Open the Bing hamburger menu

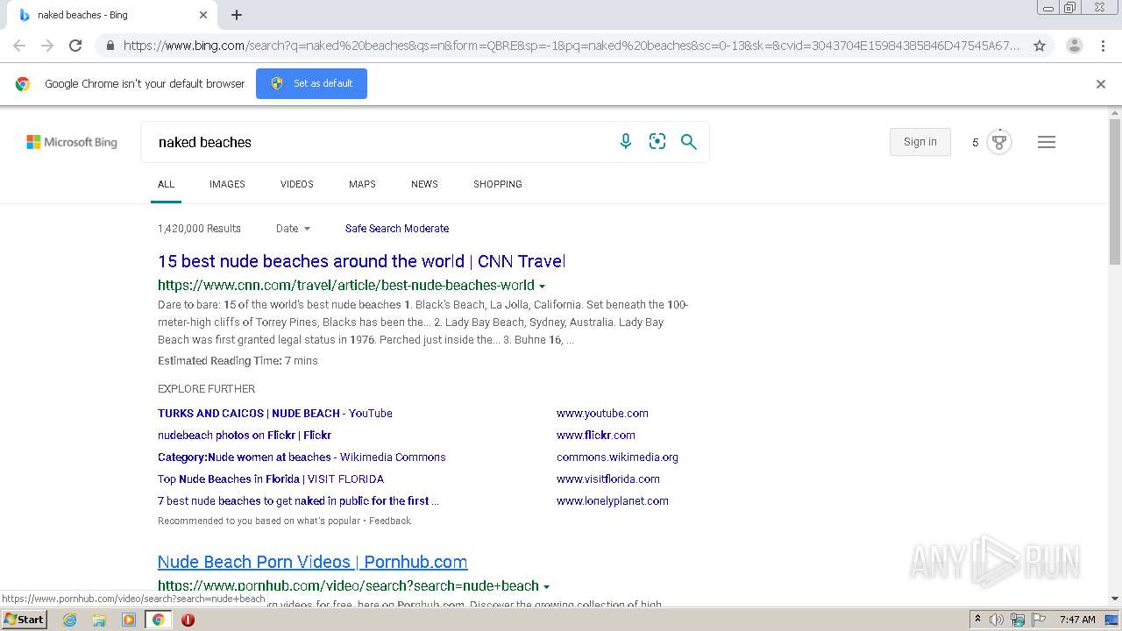click(1047, 142)
